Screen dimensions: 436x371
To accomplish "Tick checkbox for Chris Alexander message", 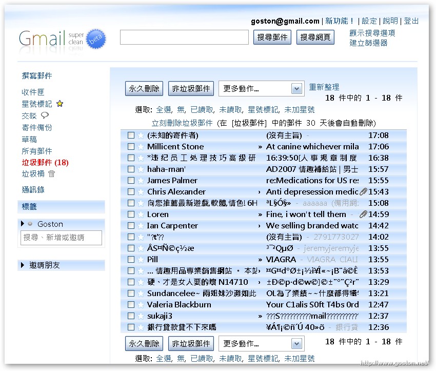I will 131,192.
